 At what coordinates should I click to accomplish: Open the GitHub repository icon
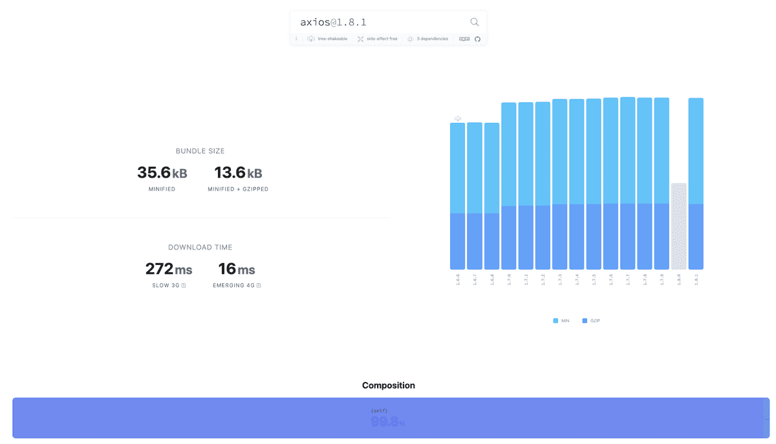click(x=478, y=39)
